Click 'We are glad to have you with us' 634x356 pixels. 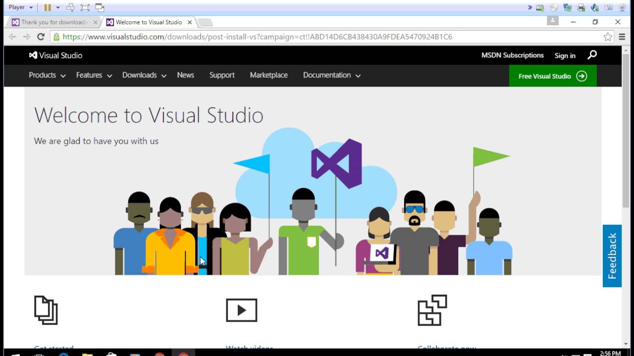(96, 141)
